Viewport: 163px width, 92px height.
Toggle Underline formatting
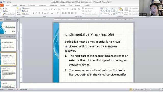coord(39,13)
